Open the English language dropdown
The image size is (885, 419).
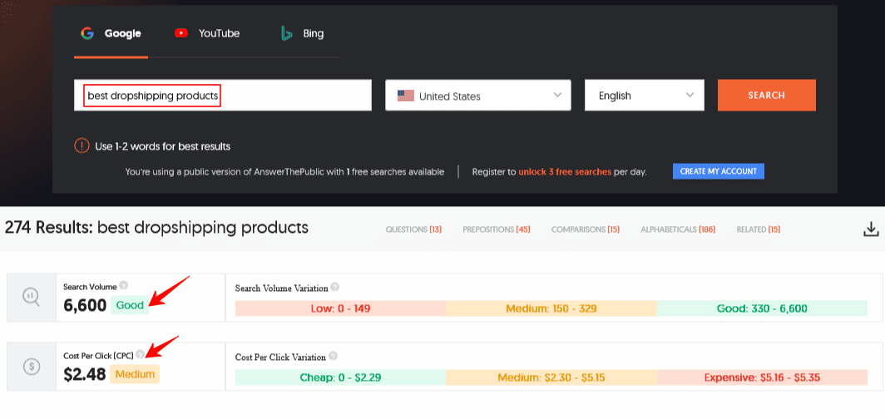(x=645, y=96)
